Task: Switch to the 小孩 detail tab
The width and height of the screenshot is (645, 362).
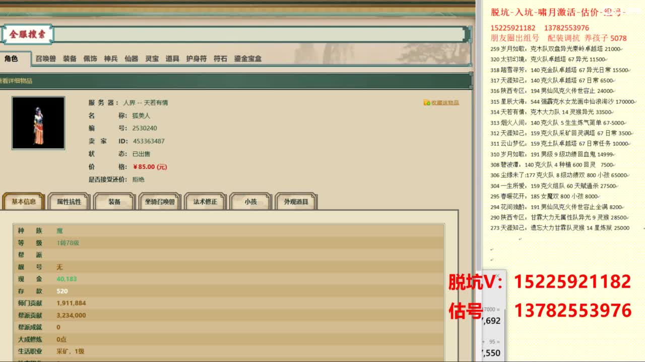Action: 250,202
